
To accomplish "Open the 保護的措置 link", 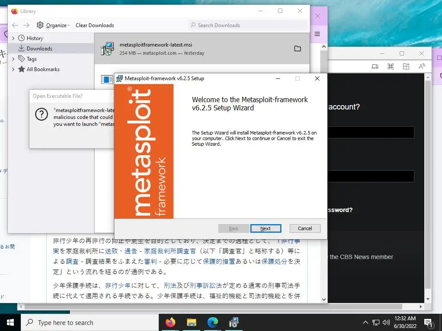I will coord(219,262).
